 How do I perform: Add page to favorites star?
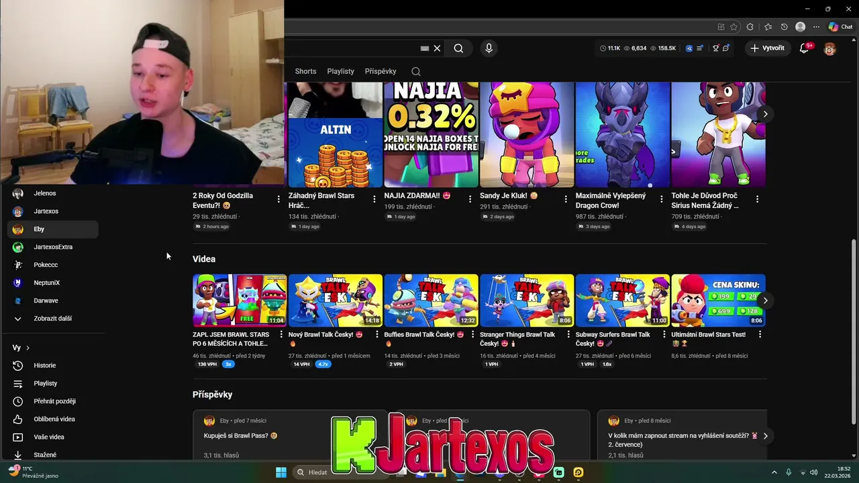[x=734, y=27]
